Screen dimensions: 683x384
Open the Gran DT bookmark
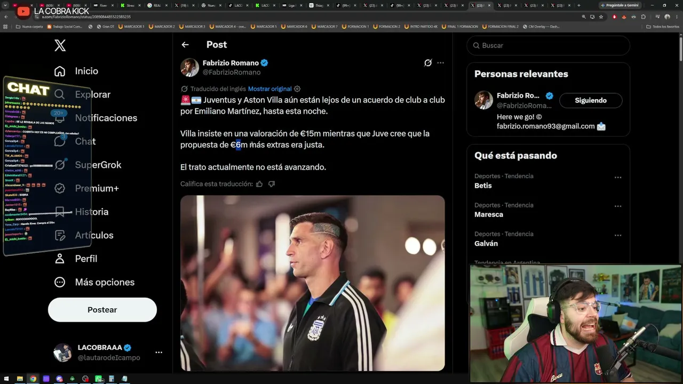click(x=105, y=27)
